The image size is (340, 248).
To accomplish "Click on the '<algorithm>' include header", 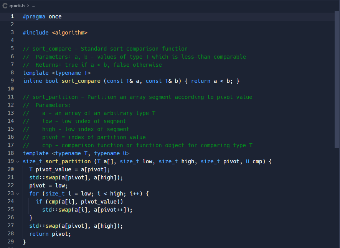I will pos(69,33).
